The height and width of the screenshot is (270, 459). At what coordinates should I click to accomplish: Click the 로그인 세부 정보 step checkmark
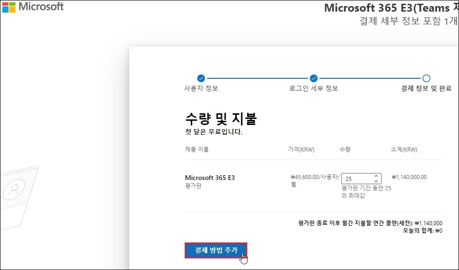pyautogui.click(x=313, y=78)
